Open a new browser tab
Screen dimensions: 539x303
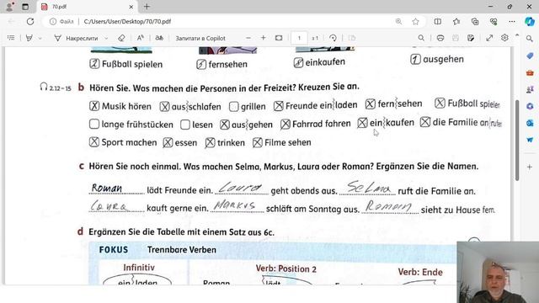tap(147, 7)
